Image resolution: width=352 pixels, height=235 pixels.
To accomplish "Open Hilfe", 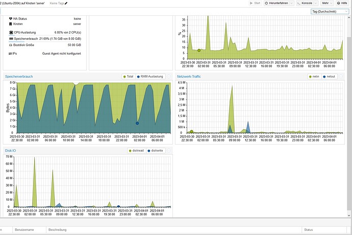I will pos(342,3).
